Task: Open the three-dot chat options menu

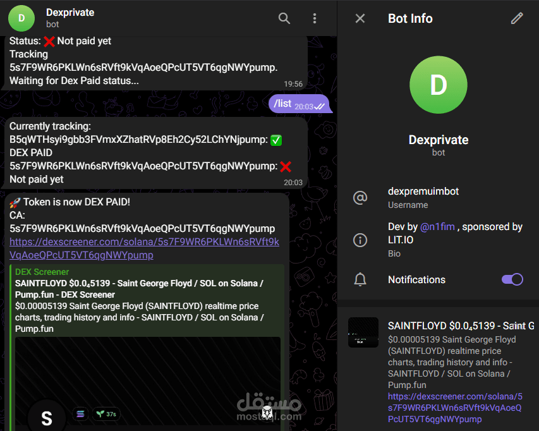Action: (x=315, y=18)
